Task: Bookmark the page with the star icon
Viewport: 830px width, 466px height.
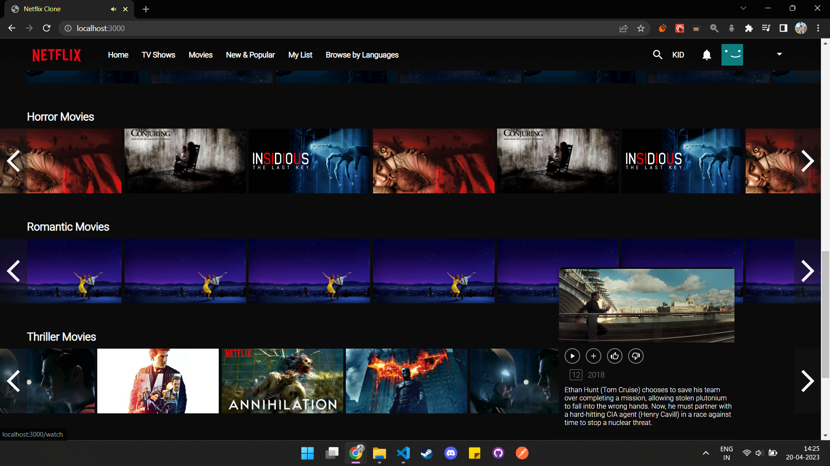Action: click(641, 28)
